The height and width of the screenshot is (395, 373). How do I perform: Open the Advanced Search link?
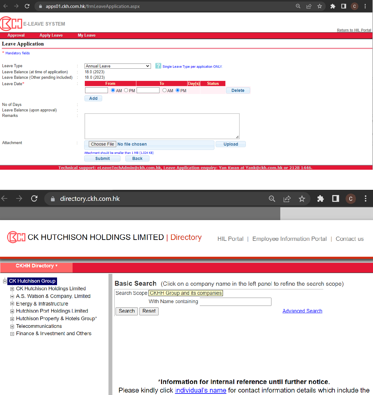(x=302, y=311)
